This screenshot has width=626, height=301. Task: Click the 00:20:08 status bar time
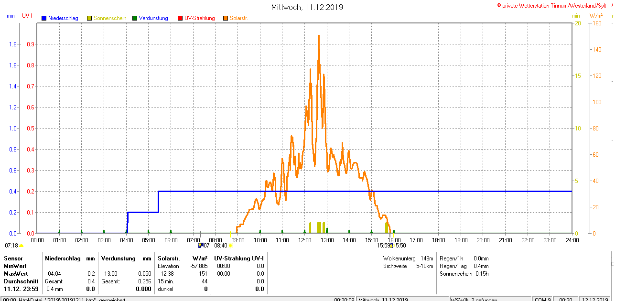[344, 300]
